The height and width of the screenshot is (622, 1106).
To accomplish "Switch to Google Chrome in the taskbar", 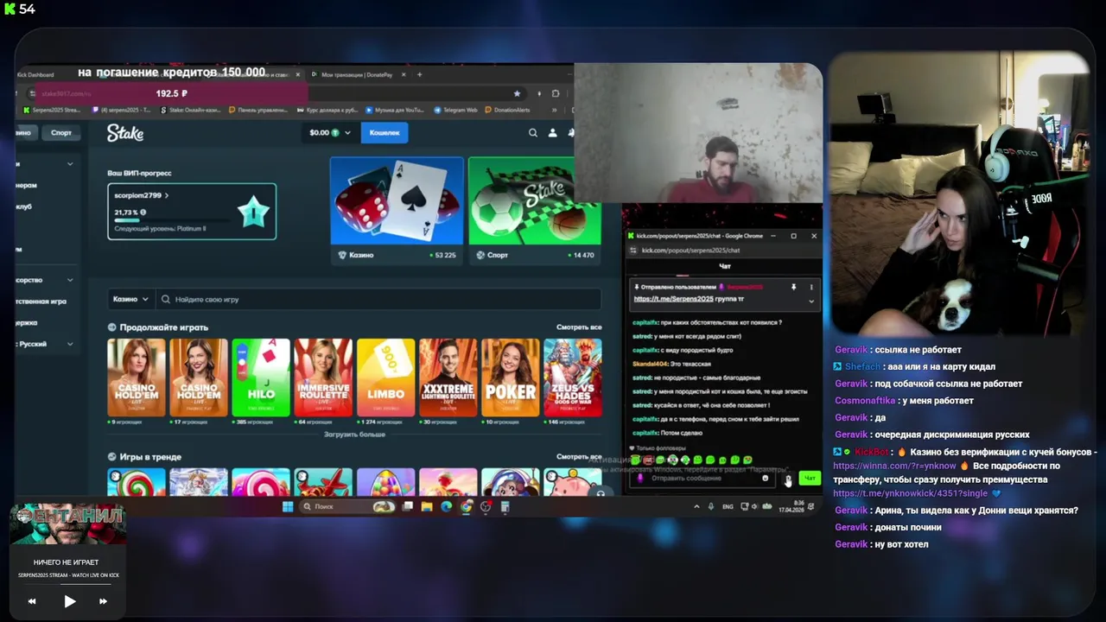I will tap(467, 507).
